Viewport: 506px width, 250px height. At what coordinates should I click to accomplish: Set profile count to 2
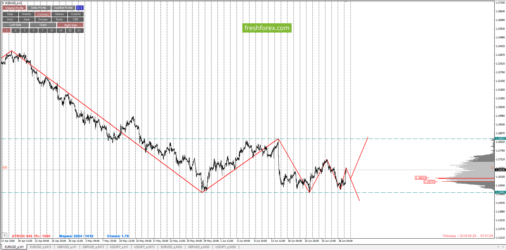point(15,31)
